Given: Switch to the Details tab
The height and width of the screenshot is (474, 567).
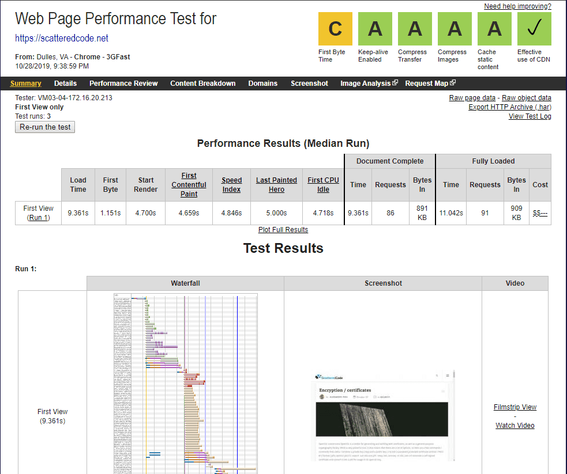Looking at the screenshot, I should (x=65, y=83).
